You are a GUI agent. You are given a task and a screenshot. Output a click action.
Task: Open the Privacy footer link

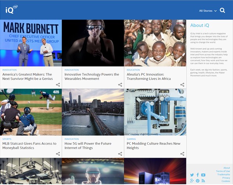226,178
